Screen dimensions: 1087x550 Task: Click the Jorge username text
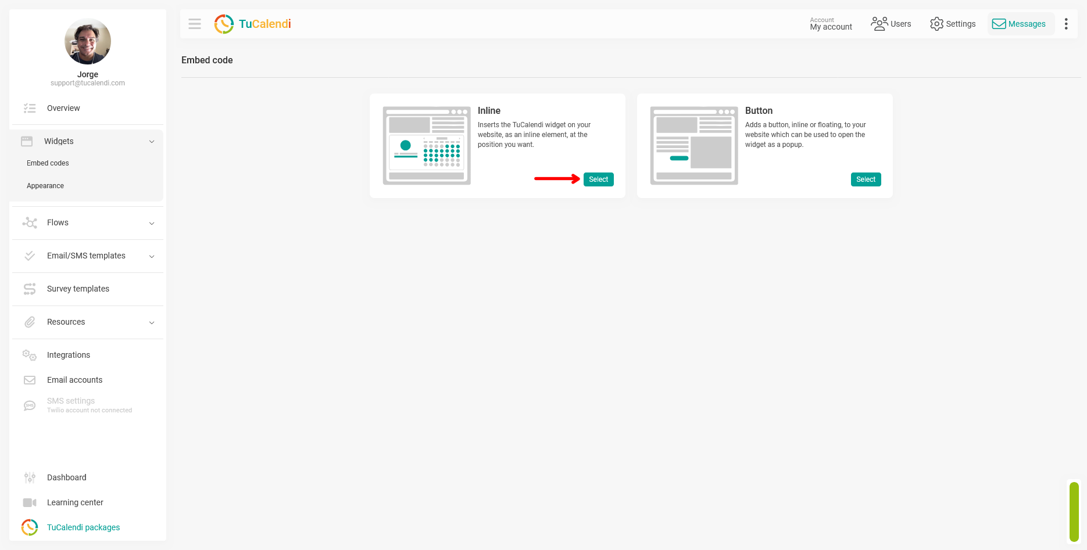(88, 74)
